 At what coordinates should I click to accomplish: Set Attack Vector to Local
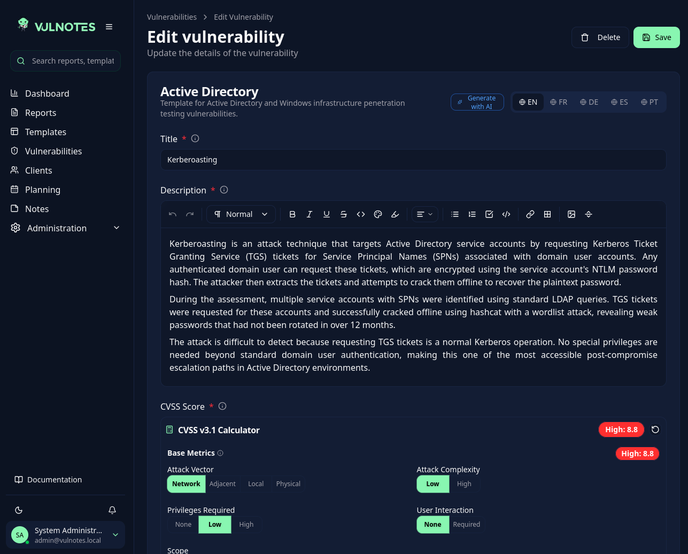tap(256, 484)
